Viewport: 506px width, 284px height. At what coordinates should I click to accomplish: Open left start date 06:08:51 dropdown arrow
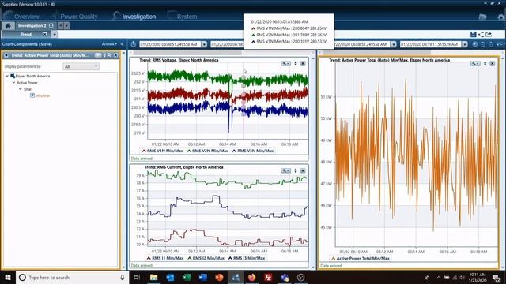pos(204,44)
